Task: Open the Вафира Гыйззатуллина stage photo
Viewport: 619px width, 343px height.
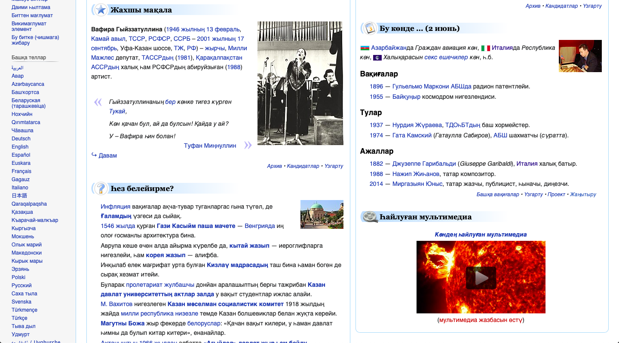Action: pos(300,83)
